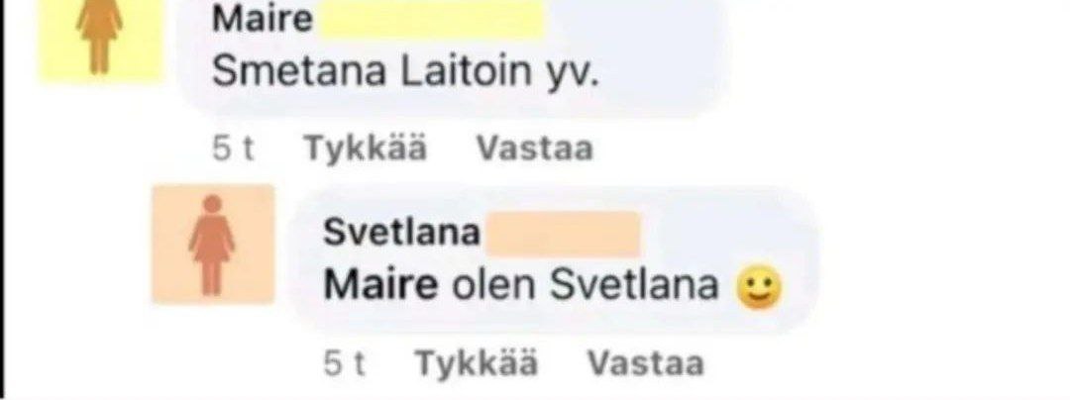Click the female figure icon in Maire's avatar
The height and width of the screenshot is (400, 1070).
click(100, 38)
